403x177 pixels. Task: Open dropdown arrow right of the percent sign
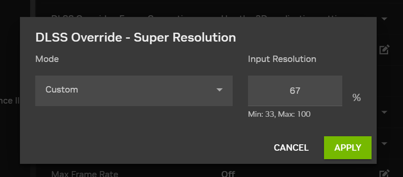(x=384, y=112)
